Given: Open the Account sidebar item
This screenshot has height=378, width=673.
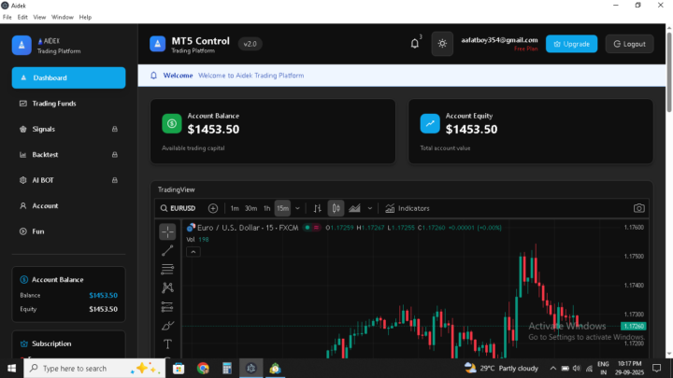Looking at the screenshot, I should pyautogui.click(x=68, y=205).
